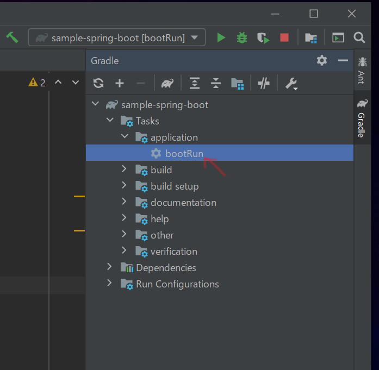Collapse all nodes in the Gradle tree
Image resolution: width=379 pixels, height=370 pixels.
click(x=216, y=83)
